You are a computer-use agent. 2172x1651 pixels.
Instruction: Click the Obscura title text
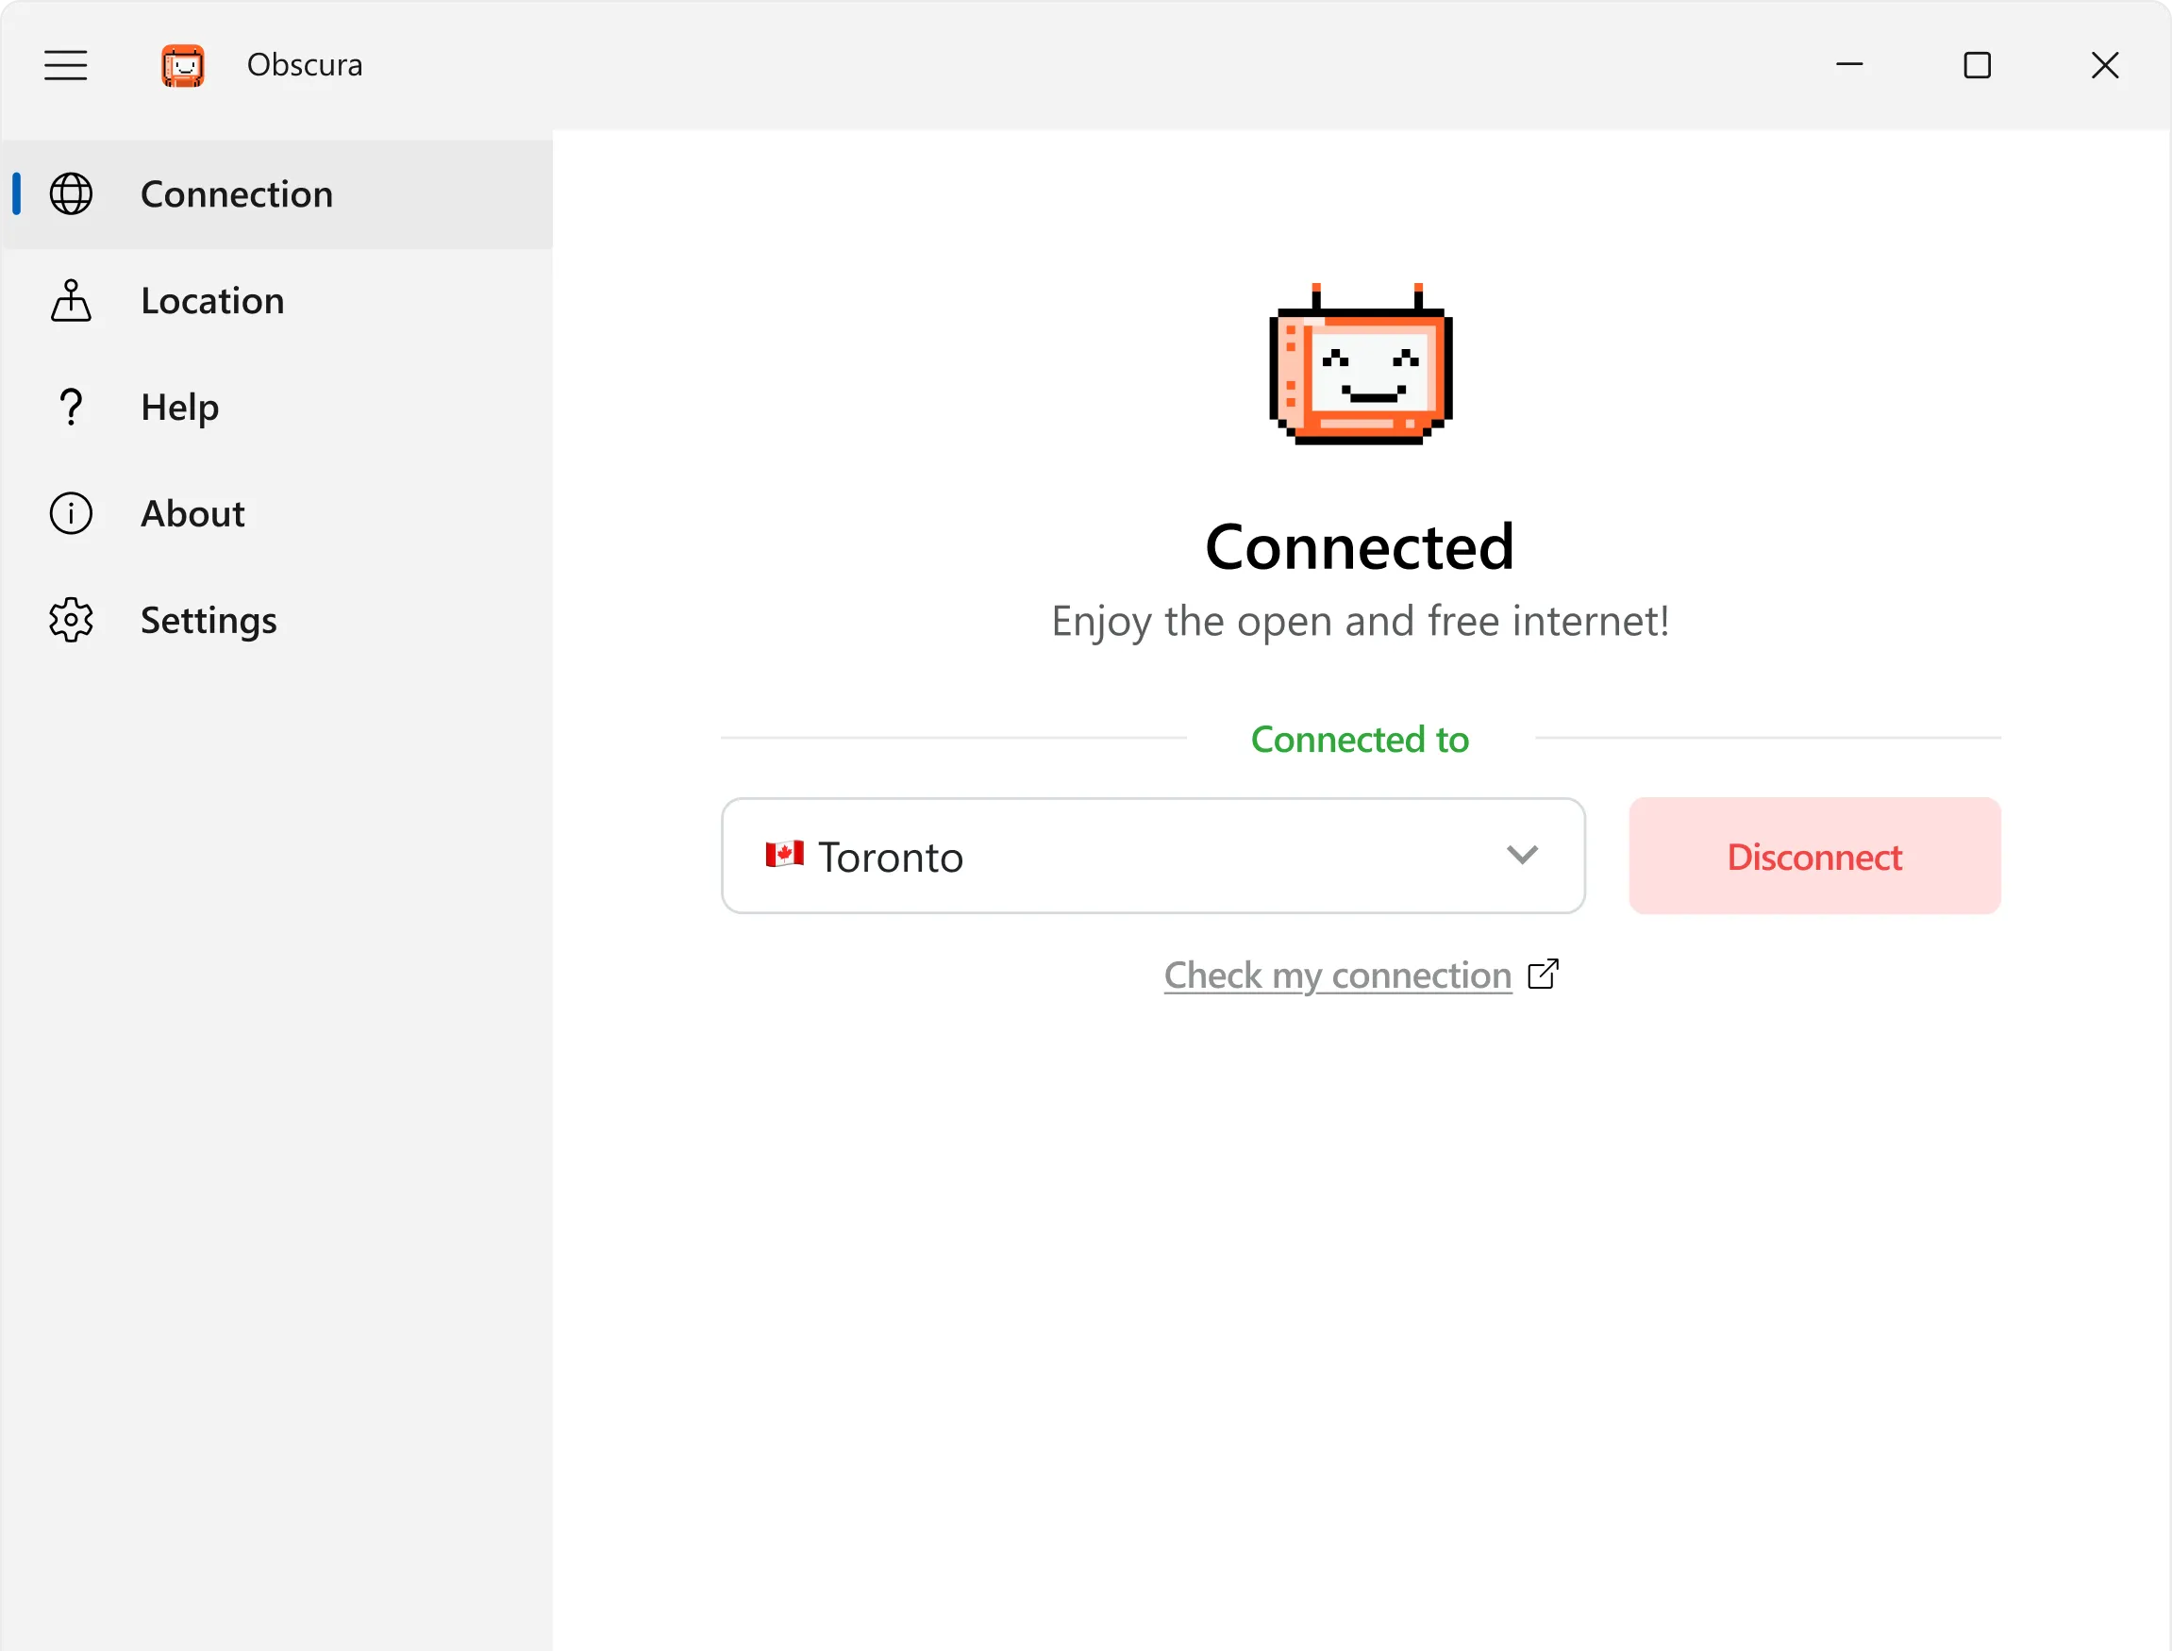pyautogui.click(x=305, y=65)
